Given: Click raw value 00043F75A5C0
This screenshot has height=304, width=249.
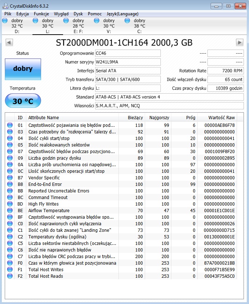Looking at the screenshot, I should click(219, 276).
